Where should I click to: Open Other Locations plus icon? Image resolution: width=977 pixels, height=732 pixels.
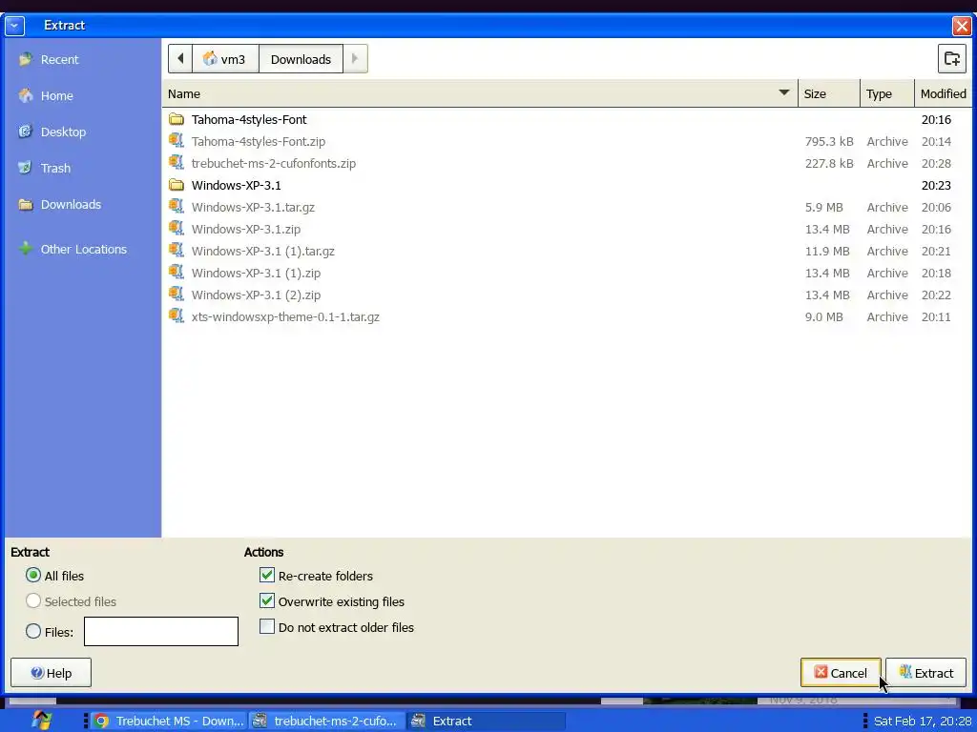pos(26,249)
